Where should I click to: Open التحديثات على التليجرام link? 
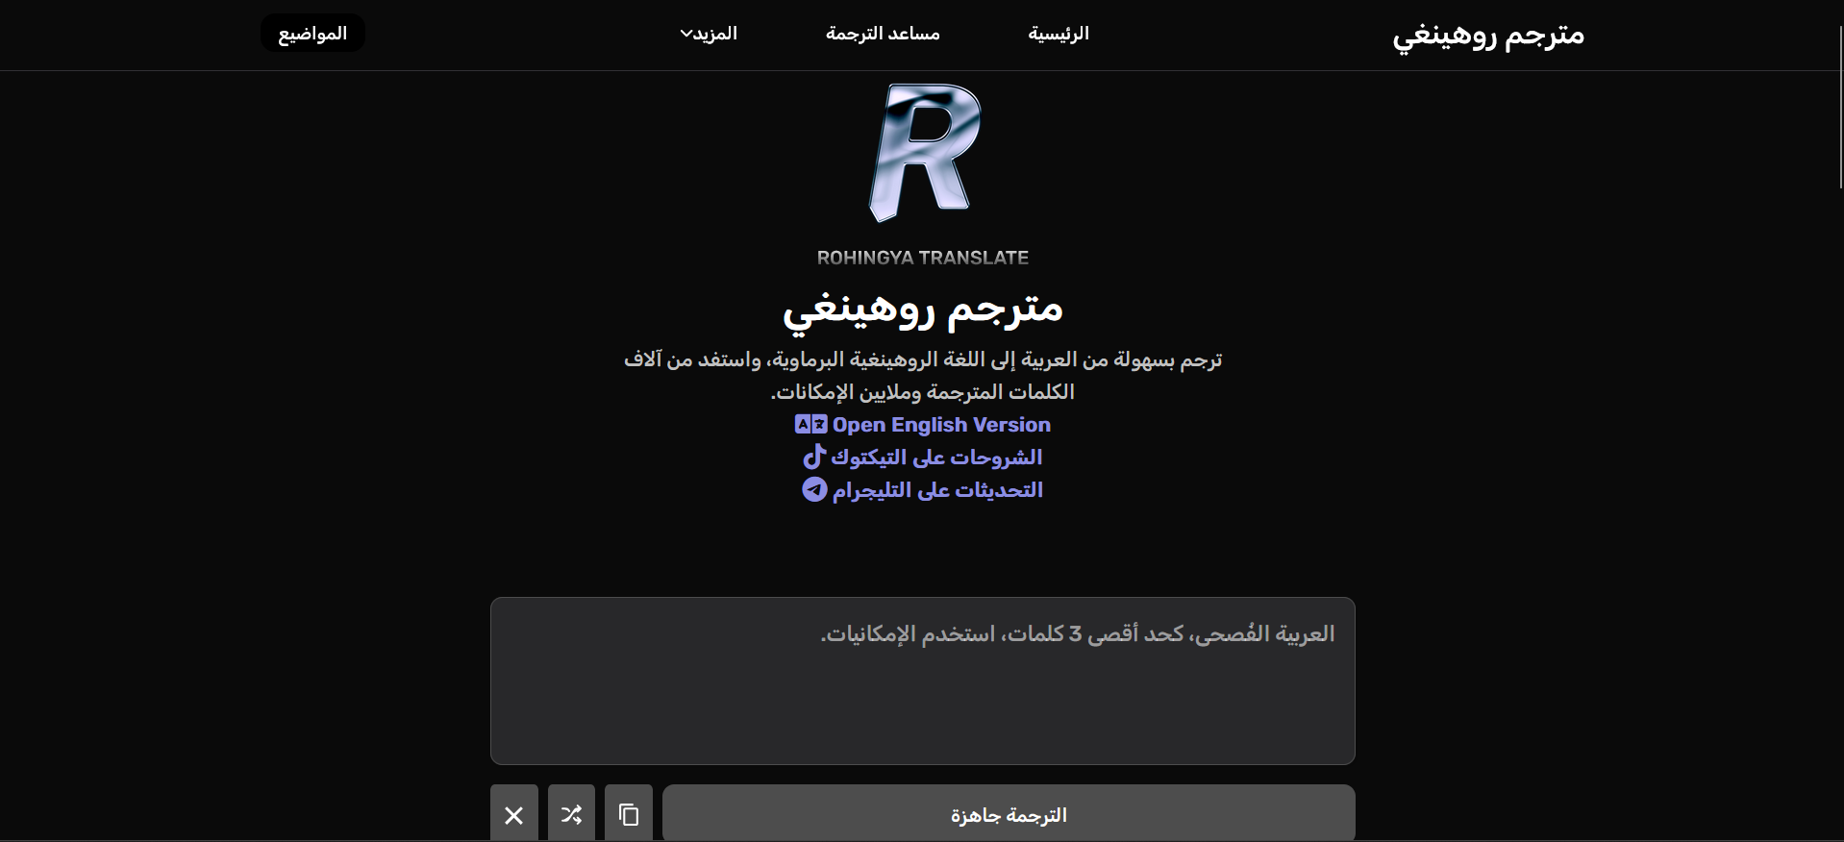(x=922, y=489)
